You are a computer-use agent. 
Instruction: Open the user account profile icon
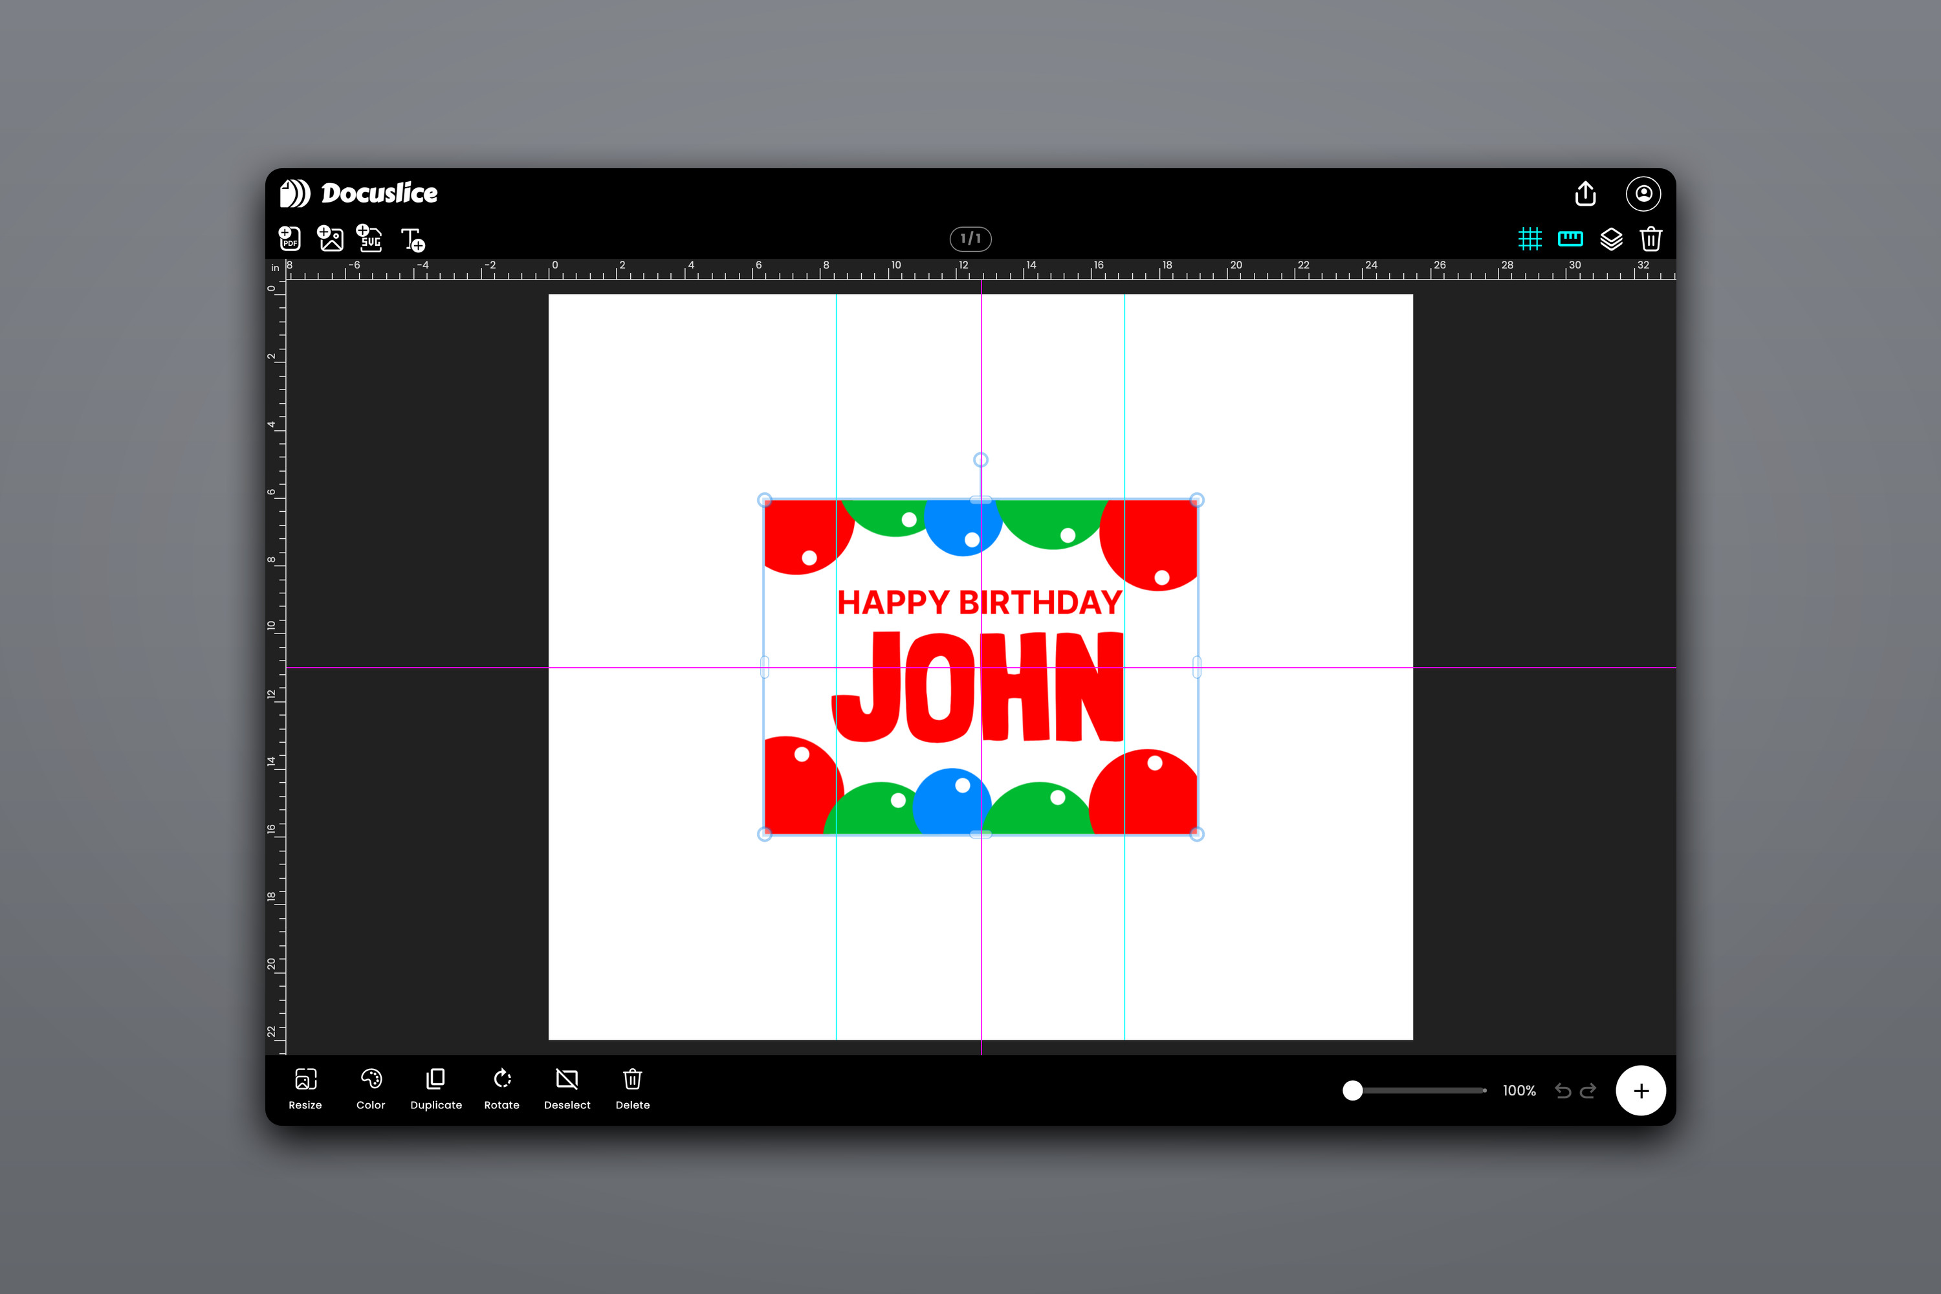(x=1643, y=194)
